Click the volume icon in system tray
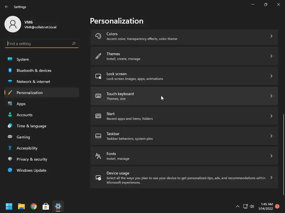The image size is (285, 213). pyautogui.click(x=252, y=206)
